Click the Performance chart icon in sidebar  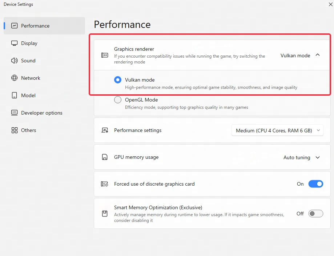[x=14, y=26]
